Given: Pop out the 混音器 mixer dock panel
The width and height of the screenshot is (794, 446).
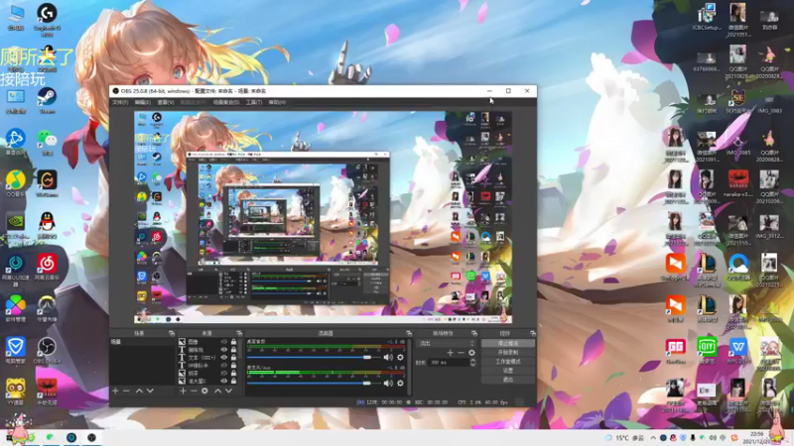Looking at the screenshot, I should pyautogui.click(x=408, y=333).
